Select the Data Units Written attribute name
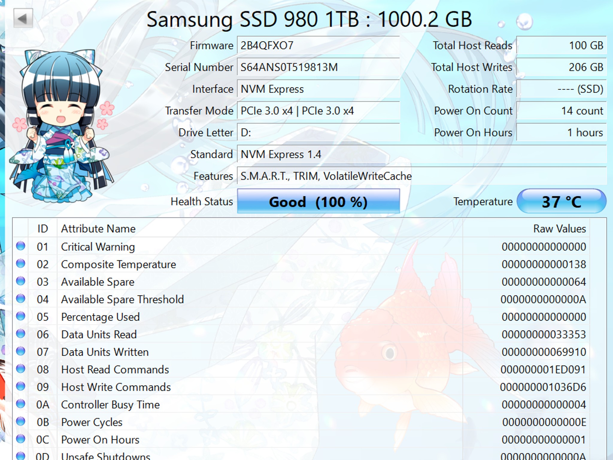613x460 pixels. click(x=105, y=352)
